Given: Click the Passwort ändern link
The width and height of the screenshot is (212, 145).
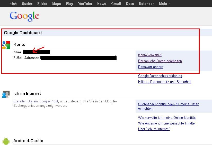Looking at the screenshot, I should point(151,67).
